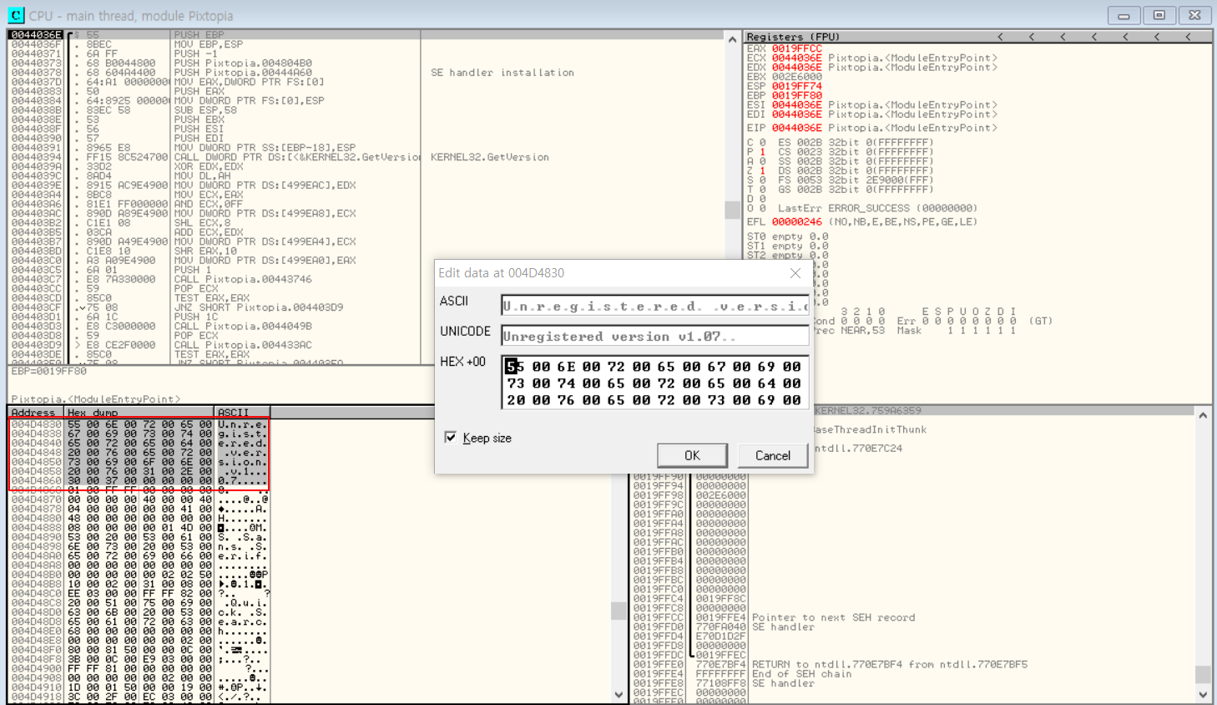Toggle the Keep size checkbox
This screenshot has width=1217, height=705.
click(x=451, y=438)
